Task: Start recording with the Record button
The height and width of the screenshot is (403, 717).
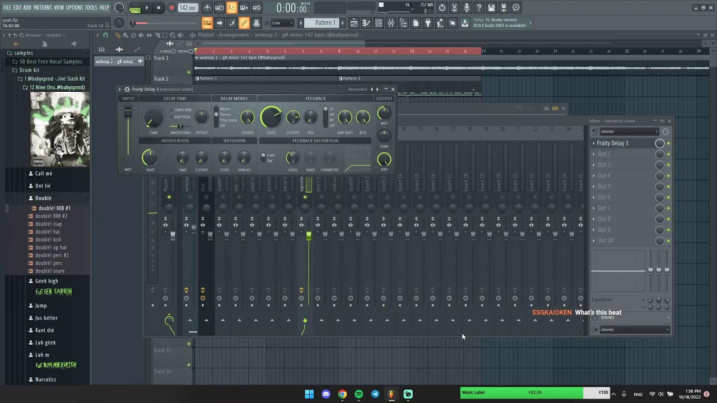Action: 171,8
